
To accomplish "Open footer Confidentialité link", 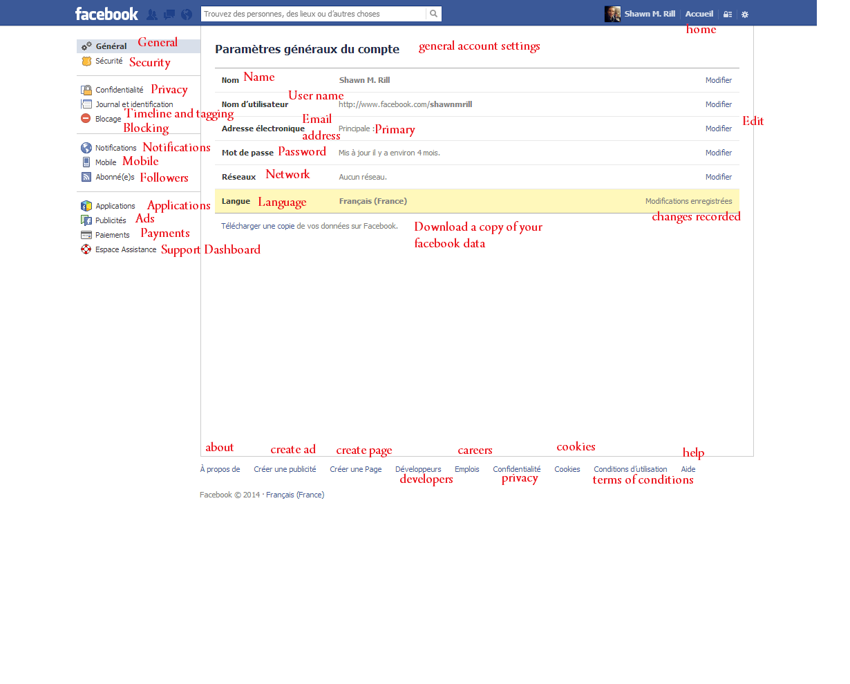I will coord(517,469).
